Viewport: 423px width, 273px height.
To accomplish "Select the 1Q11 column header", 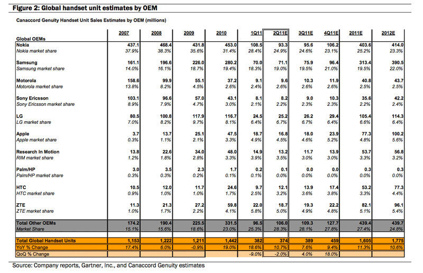I will click(x=256, y=33).
